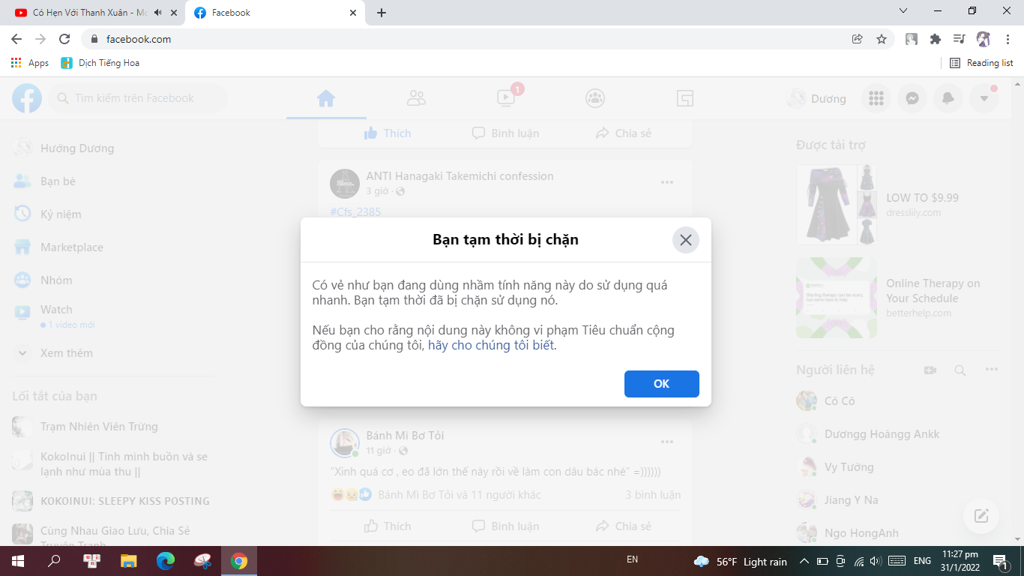The width and height of the screenshot is (1024, 576).
Task: Mute the YouTube tab audio
Action: pyautogui.click(x=158, y=13)
